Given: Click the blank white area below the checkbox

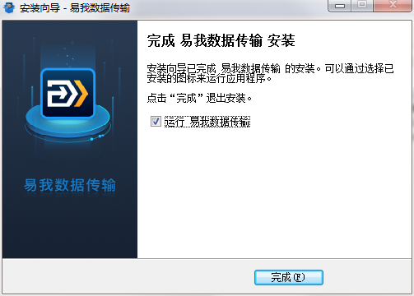Looking at the screenshot, I should (x=274, y=192).
